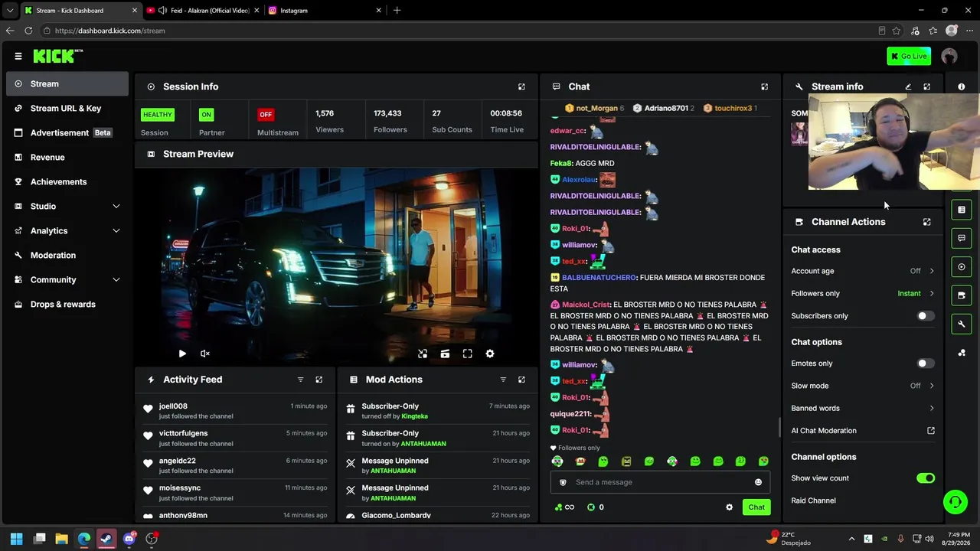
Task: Open File Explorer from taskbar
Action: click(x=62, y=539)
